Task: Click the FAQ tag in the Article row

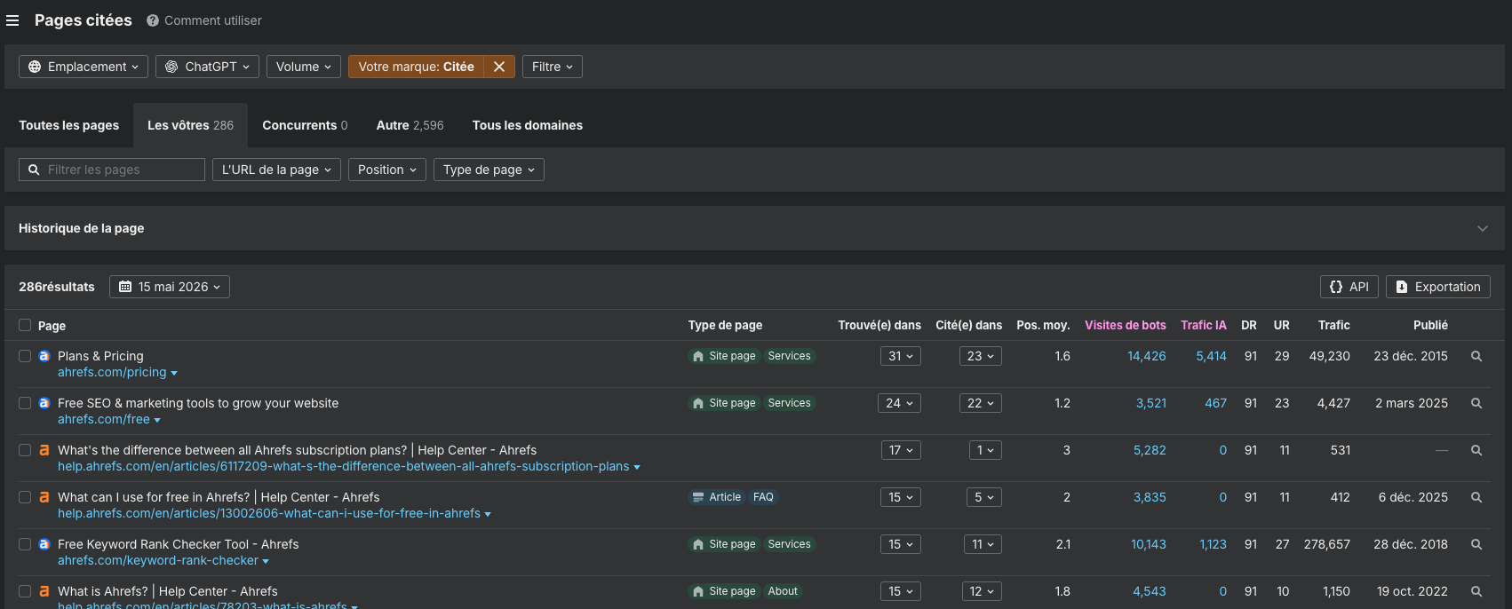Action: coord(763,497)
